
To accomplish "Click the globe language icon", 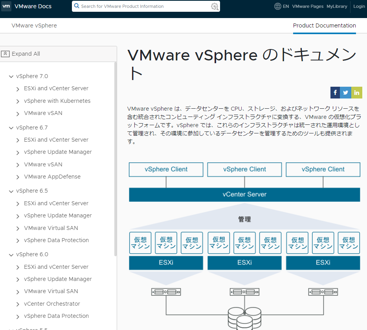I will coord(277,6).
